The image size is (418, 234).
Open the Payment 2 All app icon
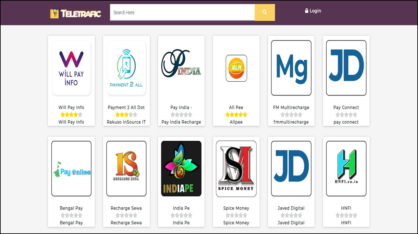pyautogui.click(x=126, y=68)
